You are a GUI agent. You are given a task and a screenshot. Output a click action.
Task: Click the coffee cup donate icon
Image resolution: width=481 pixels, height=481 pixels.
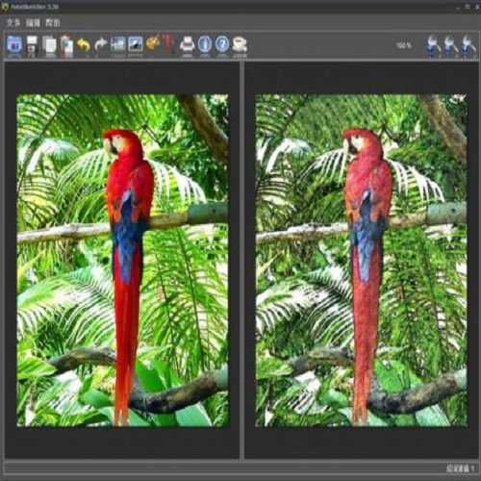pyautogui.click(x=240, y=44)
